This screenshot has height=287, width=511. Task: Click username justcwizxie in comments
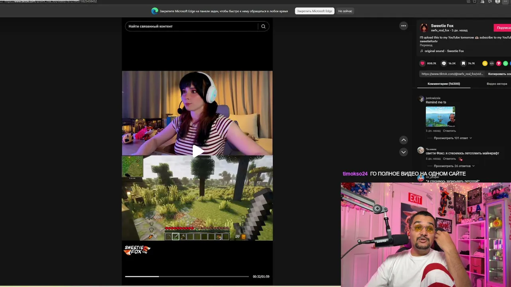[x=433, y=98]
